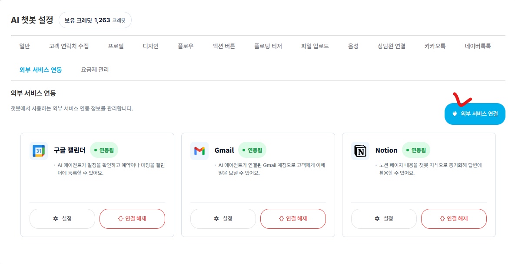Switch to the 일반 tab

pyautogui.click(x=25, y=46)
